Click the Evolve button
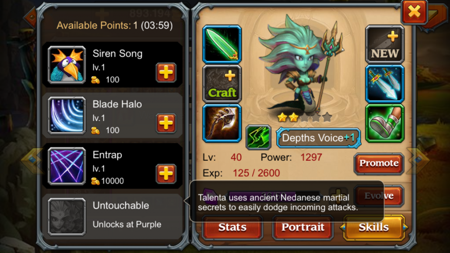Viewport: 450px width, 253px height. (379, 196)
